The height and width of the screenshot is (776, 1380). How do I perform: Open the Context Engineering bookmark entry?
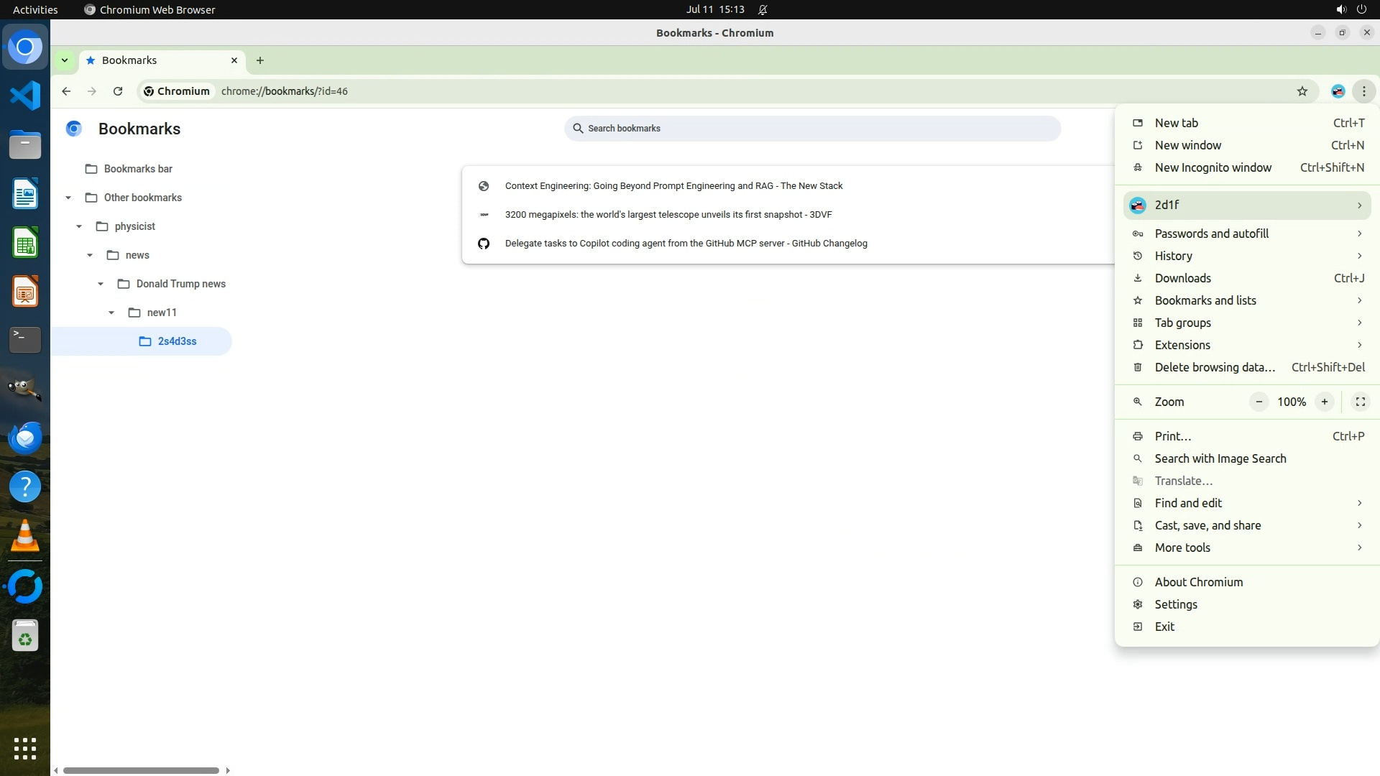(673, 185)
